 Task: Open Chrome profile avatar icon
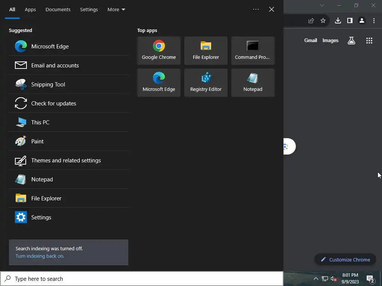362,21
